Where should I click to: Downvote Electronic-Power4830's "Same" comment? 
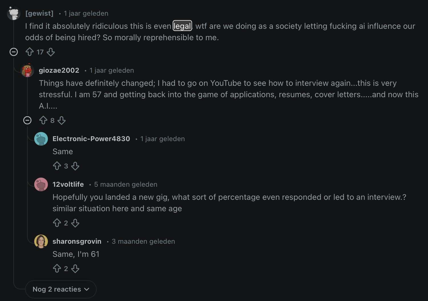click(75, 166)
